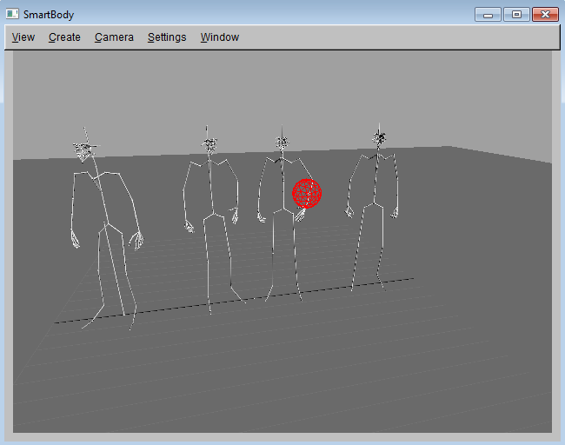Open the Camera menu
The width and height of the screenshot is (565, 445).
(114, 37)
